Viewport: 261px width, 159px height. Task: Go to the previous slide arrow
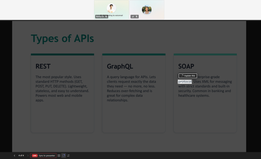click(15, 155)
